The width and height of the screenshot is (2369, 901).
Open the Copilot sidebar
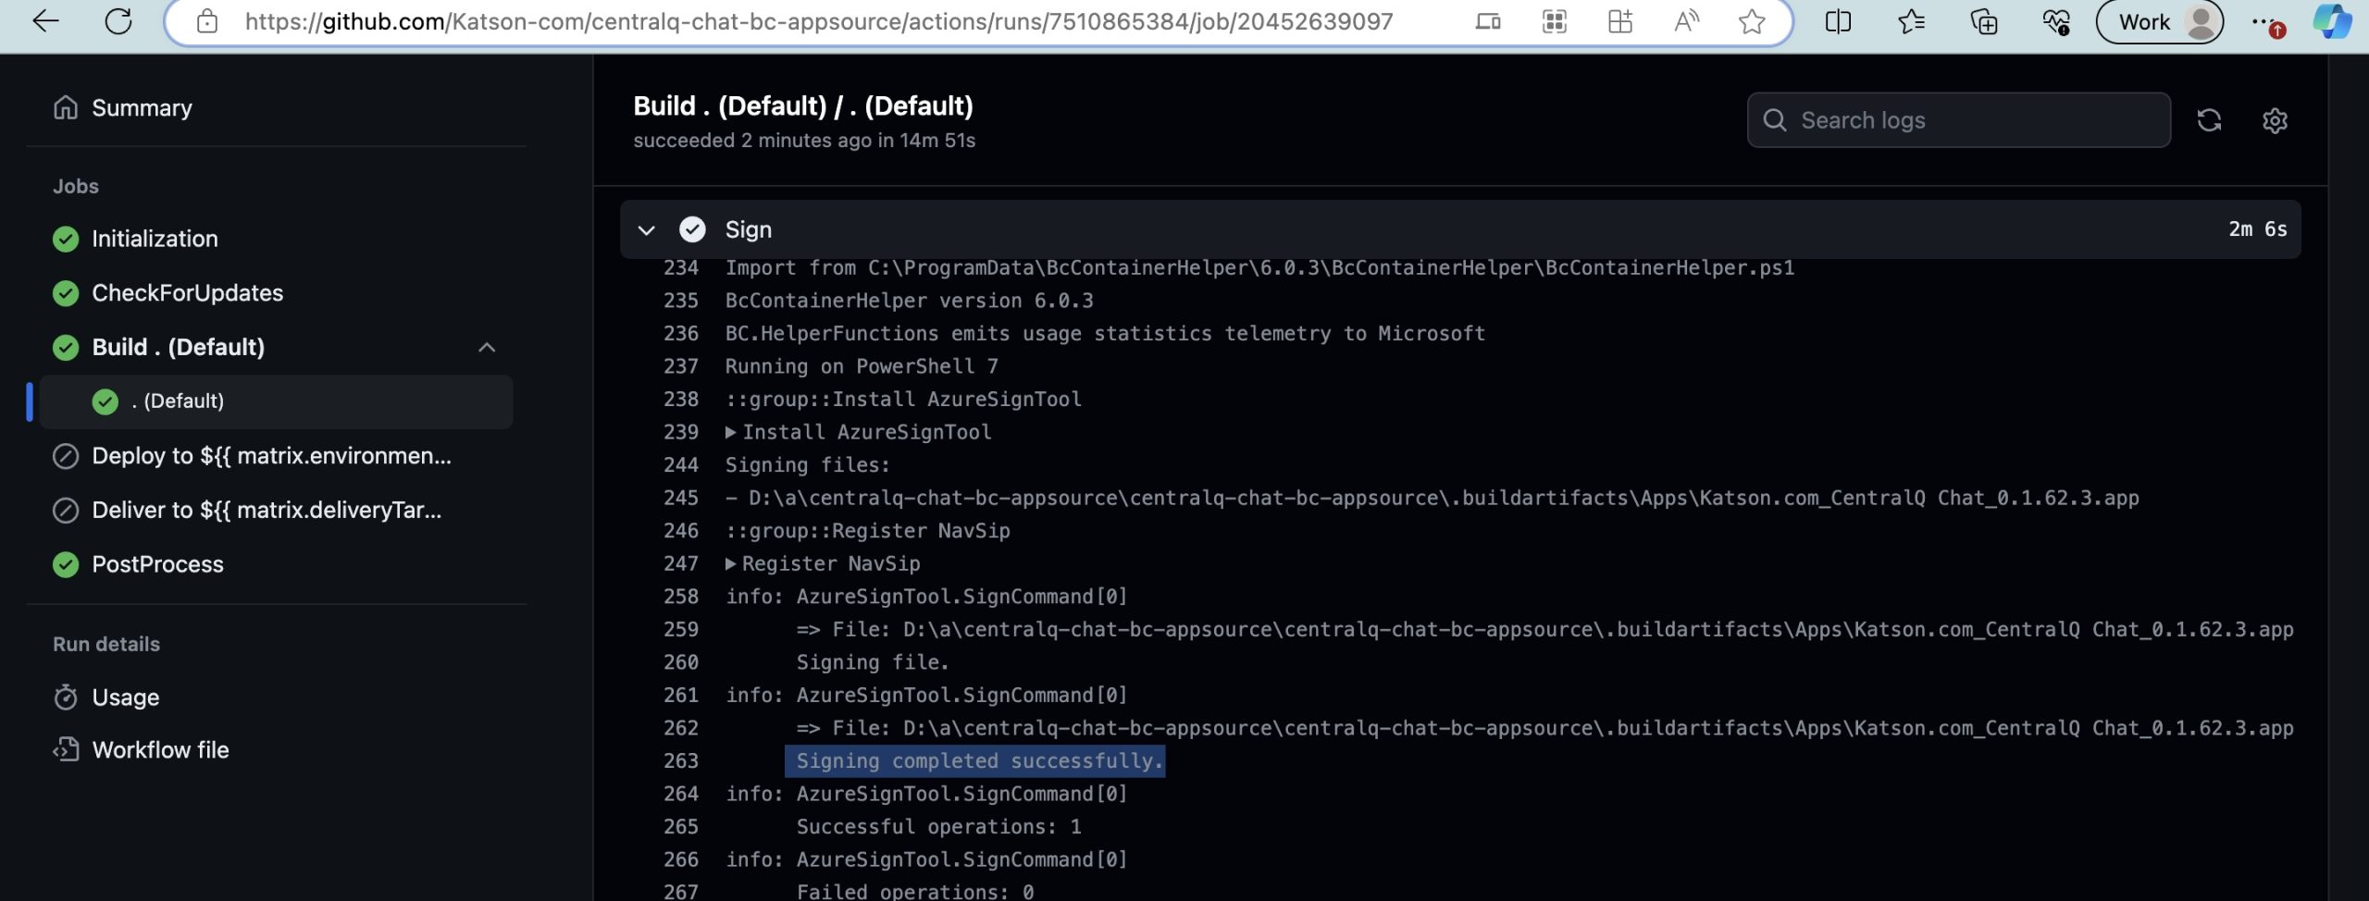(x=2331, y=21)
